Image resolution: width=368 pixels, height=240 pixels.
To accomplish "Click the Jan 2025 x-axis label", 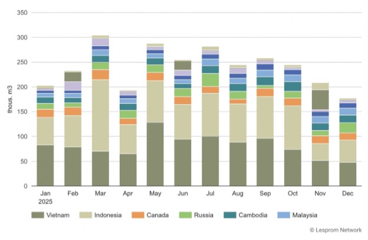I will pyautogui.click(x=45, y=196).
